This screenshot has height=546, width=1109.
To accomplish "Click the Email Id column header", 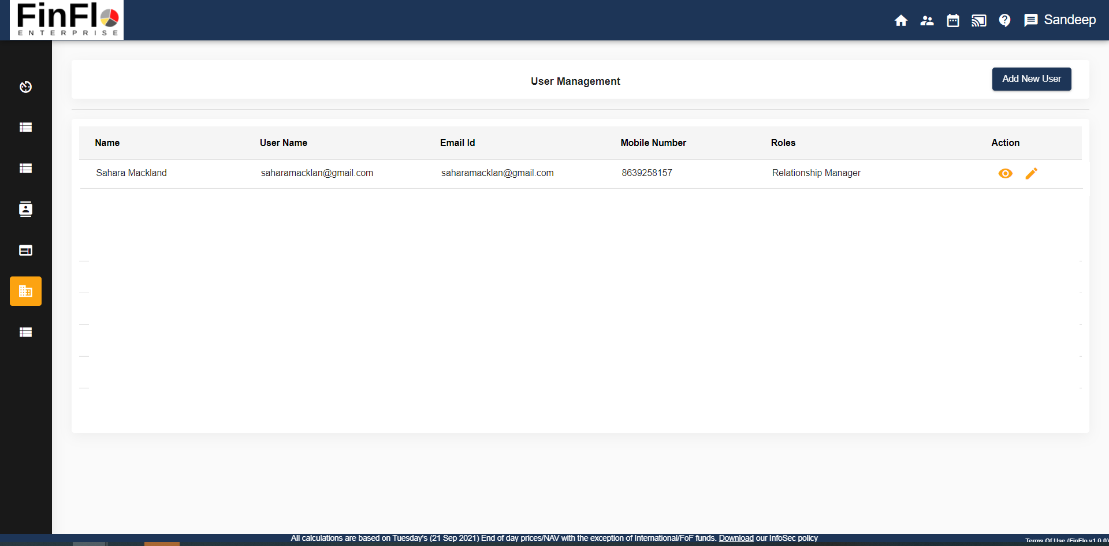I will [457, 143].
